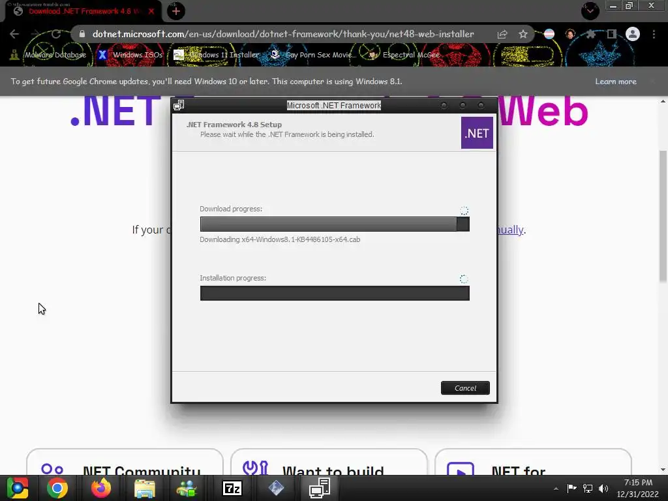Open the Windows ISOs bookmark
This screenshot has height=501, width=668.
(130, 55)
